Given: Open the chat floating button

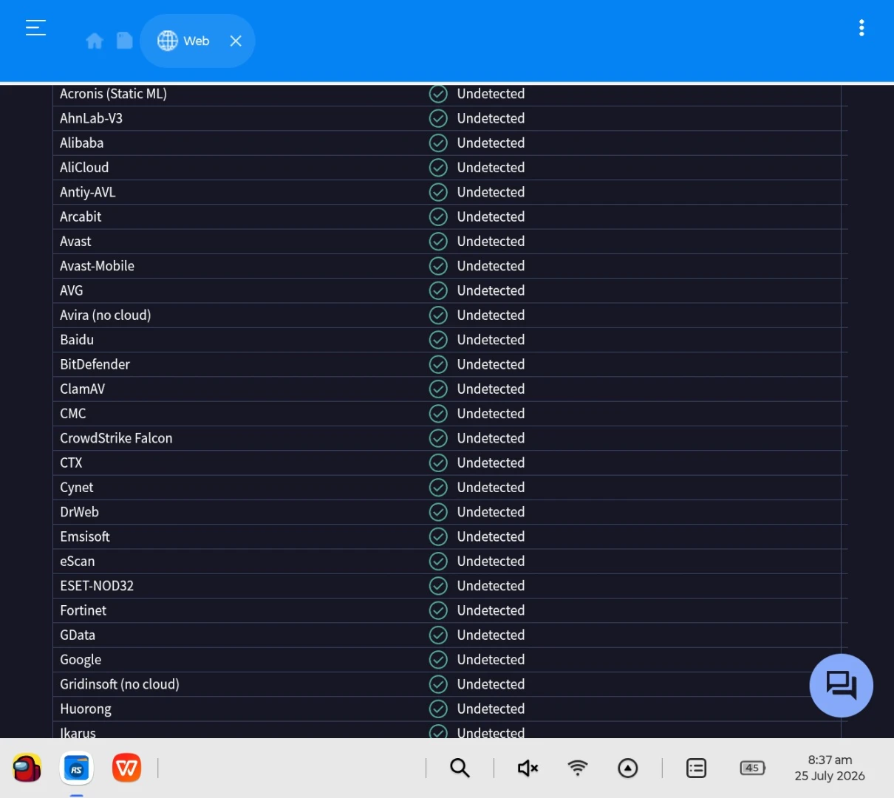Looking at the screenshot, I should point(842,686).
